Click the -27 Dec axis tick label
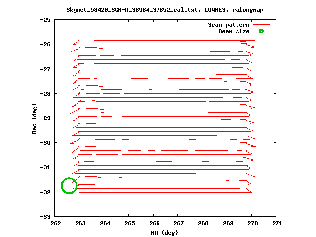 click(45, 69)
